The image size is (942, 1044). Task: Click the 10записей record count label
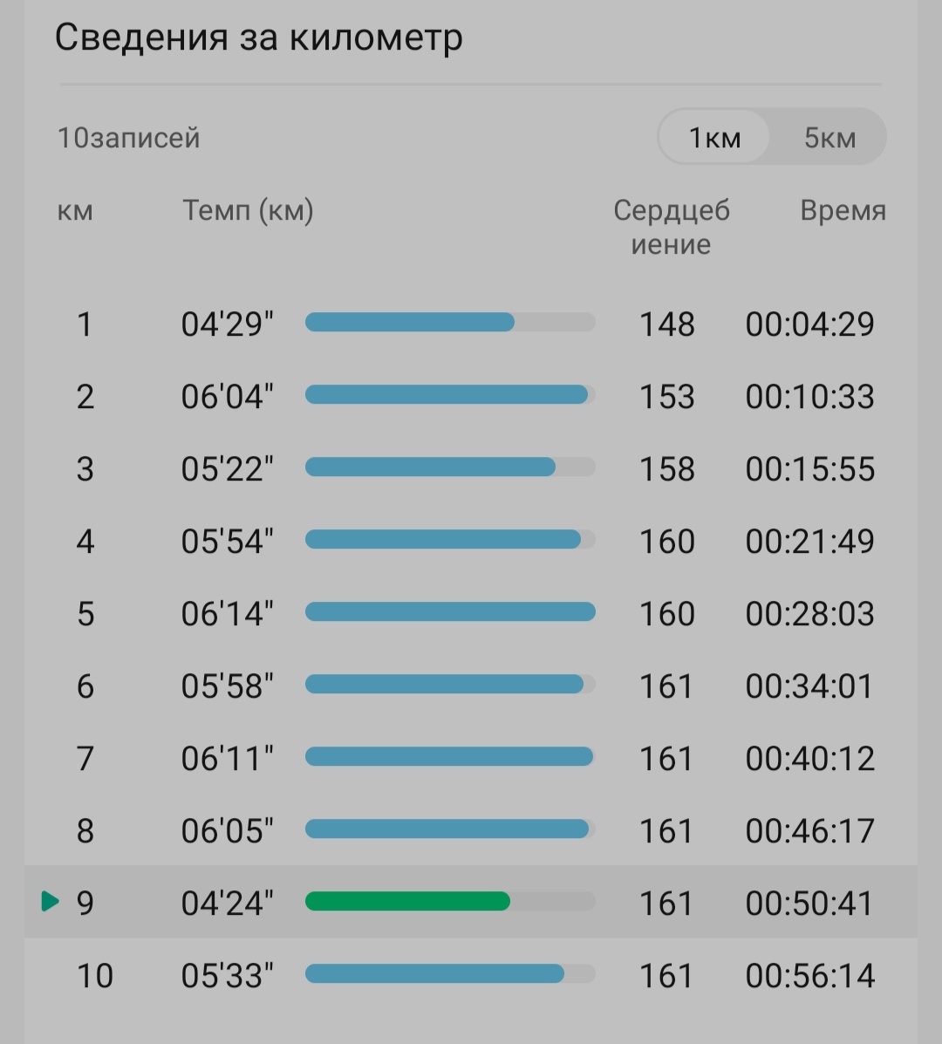point(128,138)
